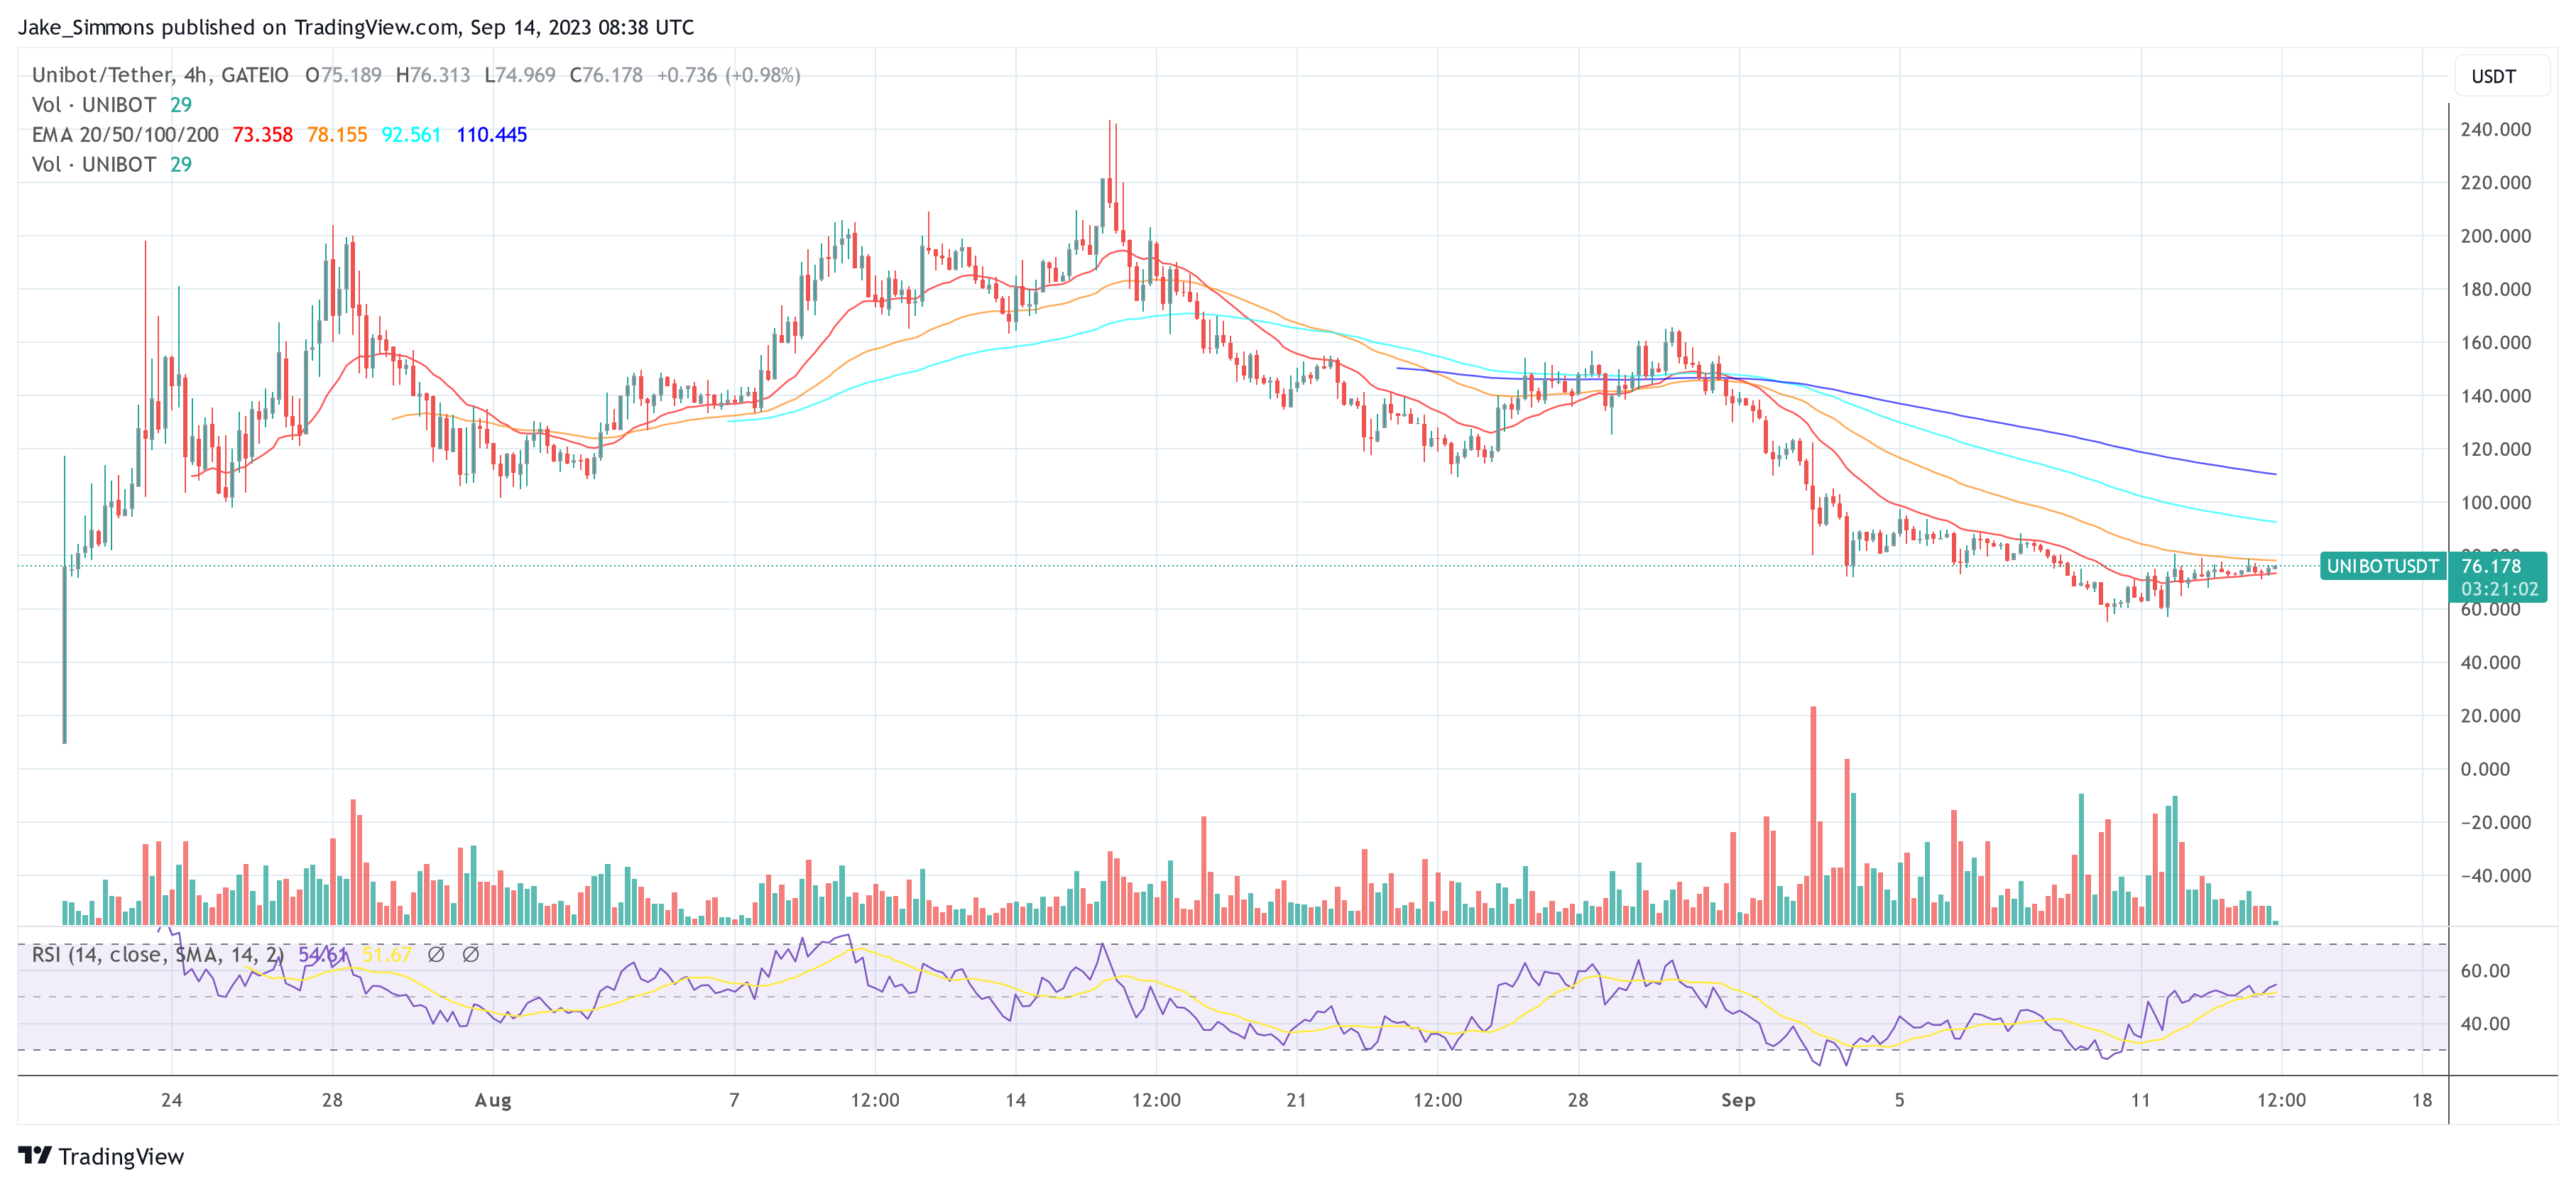Click the first Vol · UNIBOT legend
Screen dimensions: 2576x1187
click(94, 105)
